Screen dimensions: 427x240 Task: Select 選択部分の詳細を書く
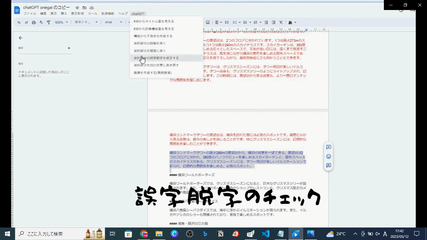pyautogui.click(x=167, y=43)
